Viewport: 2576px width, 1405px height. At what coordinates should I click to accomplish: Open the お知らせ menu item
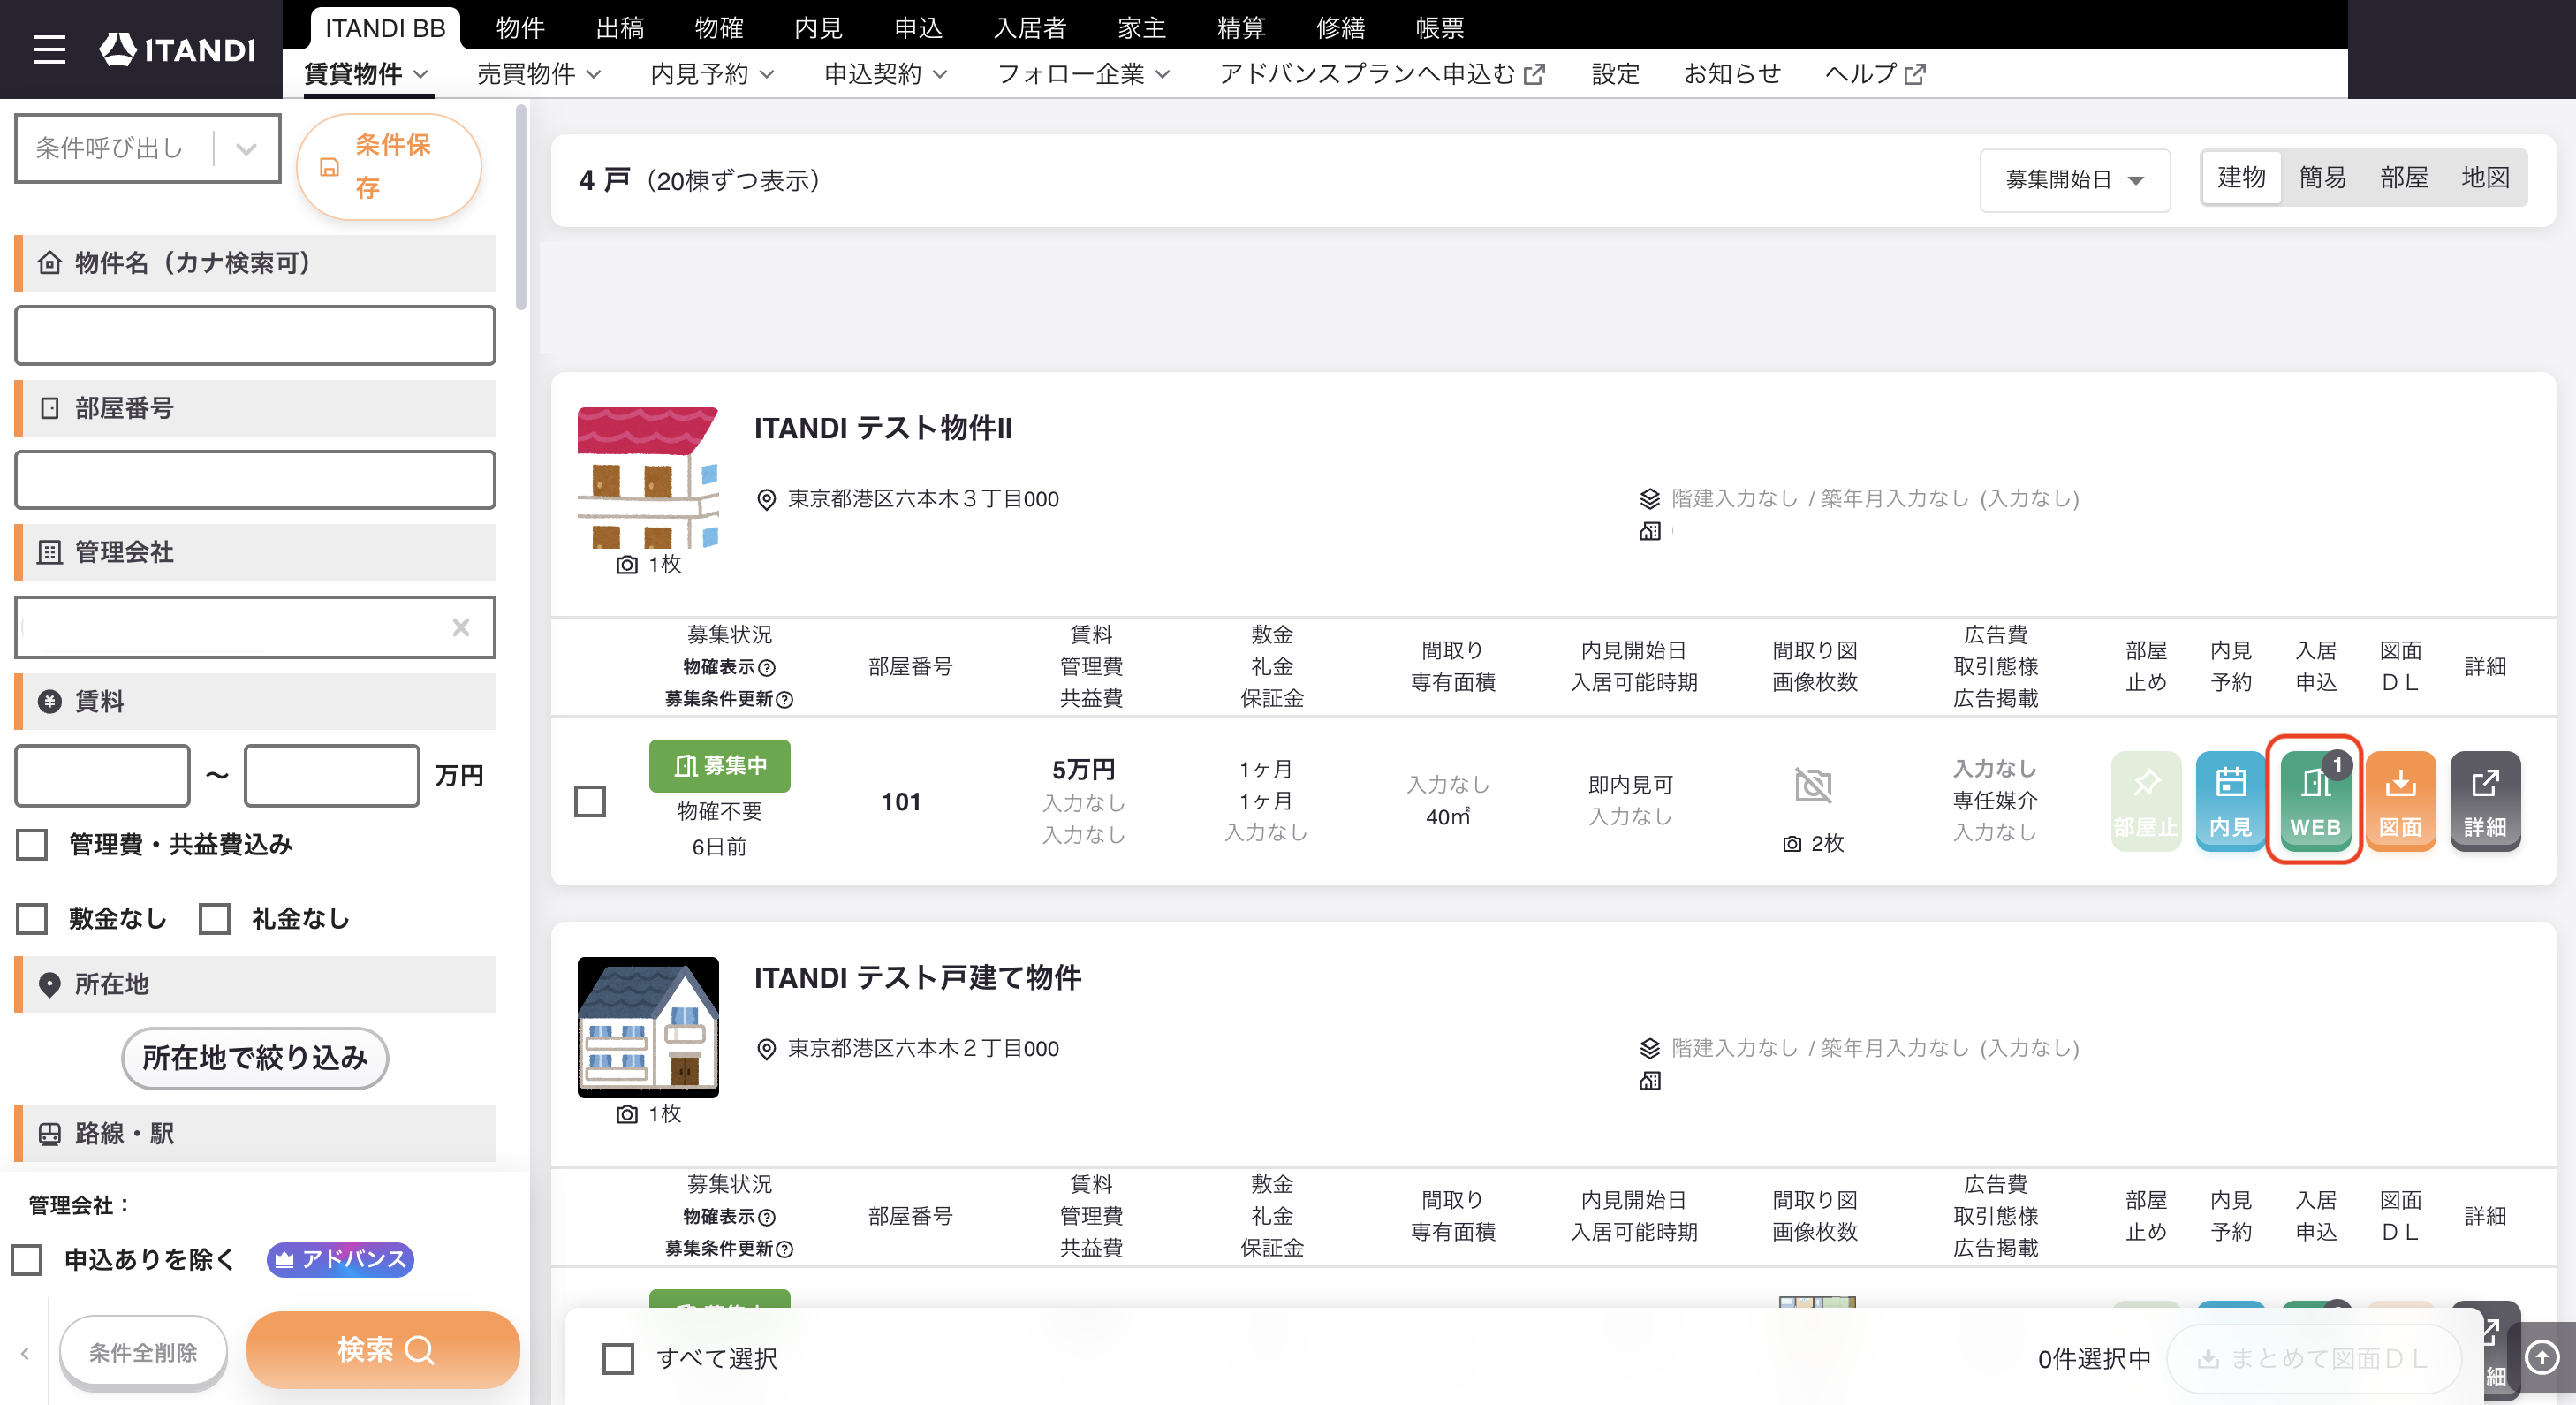pos(1732,73)
